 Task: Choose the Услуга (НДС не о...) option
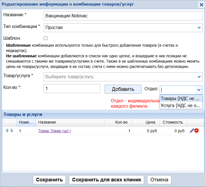click(181, 105)
